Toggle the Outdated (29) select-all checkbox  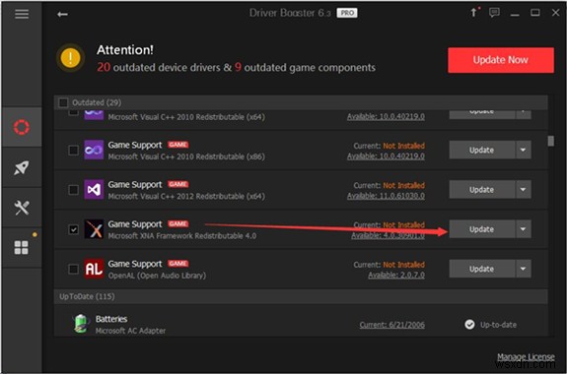click(63, 103)
